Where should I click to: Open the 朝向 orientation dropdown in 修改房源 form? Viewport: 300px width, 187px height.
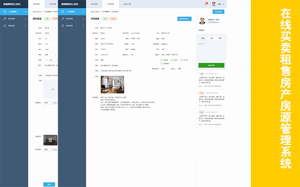[50, 55]
